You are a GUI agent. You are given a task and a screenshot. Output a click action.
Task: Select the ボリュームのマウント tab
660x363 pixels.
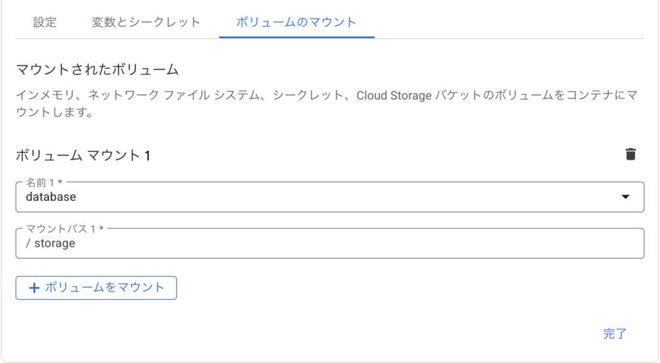tap(296, 22)
